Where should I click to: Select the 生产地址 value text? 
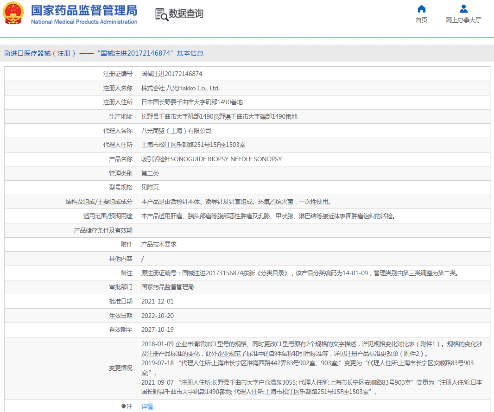(219, 116)
